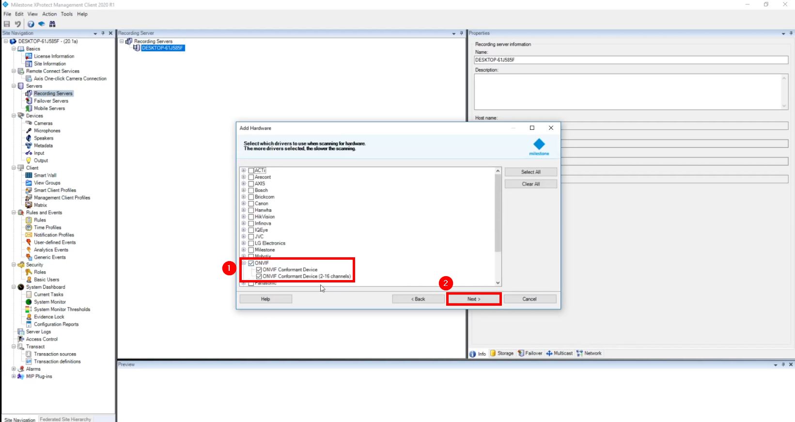
Task: Open Speakers under Devices
Action: click(x=44, y=138)
